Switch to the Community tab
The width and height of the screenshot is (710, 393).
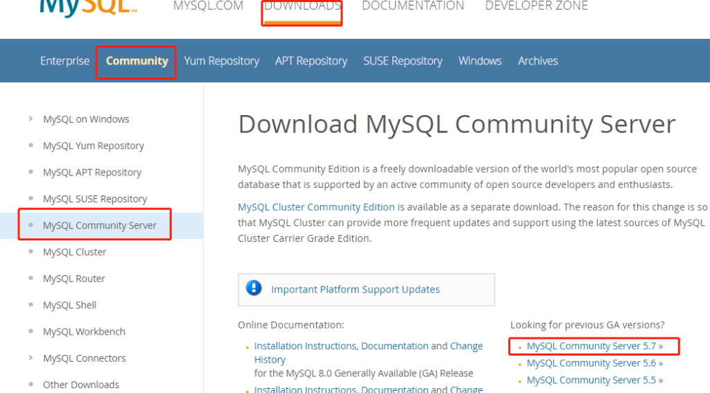click(137, 61)
